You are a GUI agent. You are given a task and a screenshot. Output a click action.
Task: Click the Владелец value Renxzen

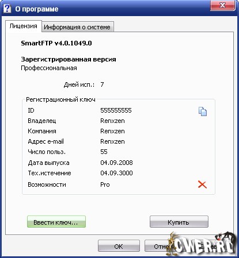pos(112,121)
